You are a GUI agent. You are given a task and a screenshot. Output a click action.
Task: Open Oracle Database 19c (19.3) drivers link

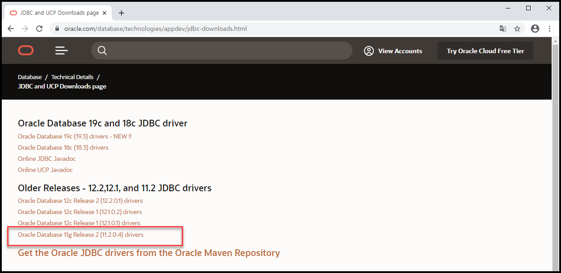75,136
